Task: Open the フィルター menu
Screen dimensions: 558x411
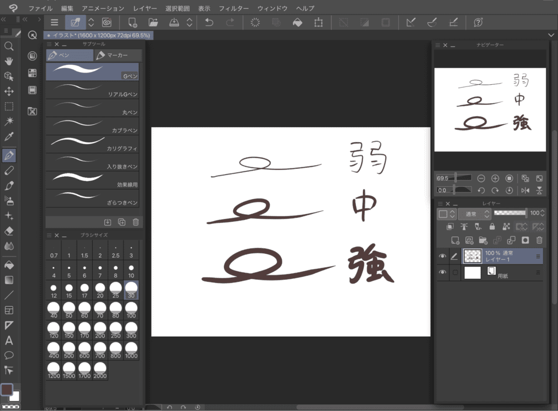Action: (x=233, y=8)
